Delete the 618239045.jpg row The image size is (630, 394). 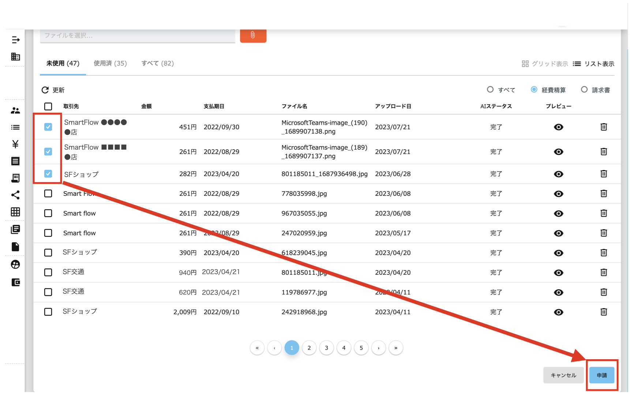pyautogui.click(x=604, y=253)
